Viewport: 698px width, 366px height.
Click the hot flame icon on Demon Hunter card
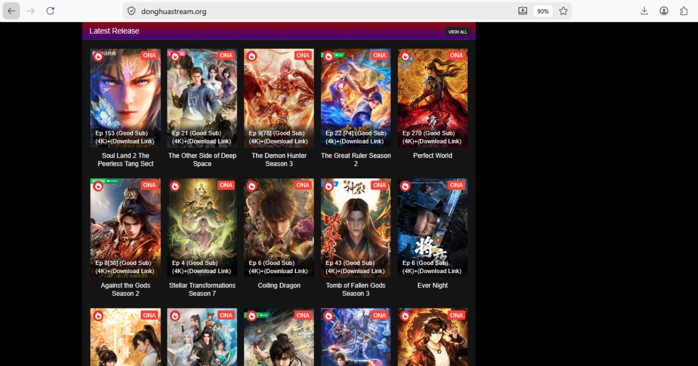click(x=252, y=56)
